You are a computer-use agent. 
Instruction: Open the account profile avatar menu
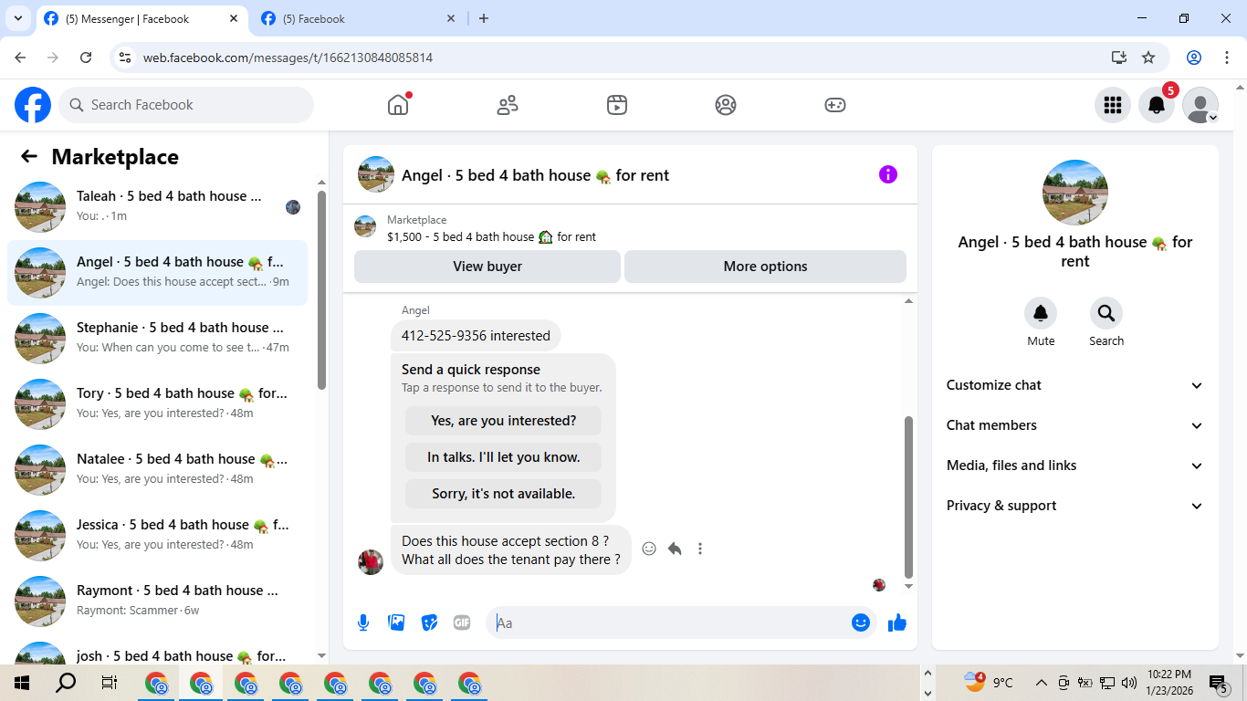[1200, 105]
